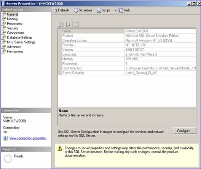Click the 699 (MB) memory value

click(x=132, y=59)
